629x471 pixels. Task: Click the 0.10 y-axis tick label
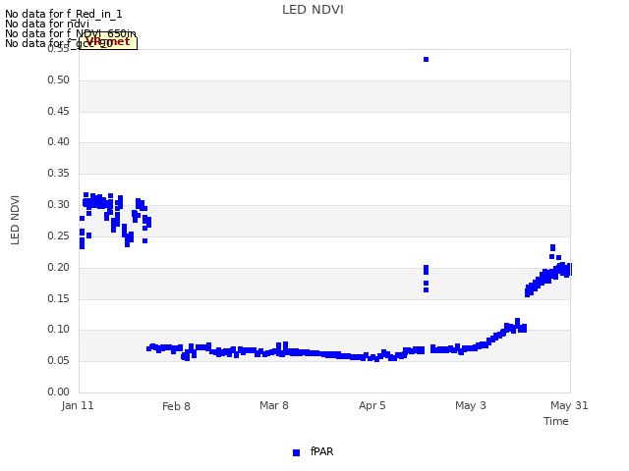click(59, 330)
